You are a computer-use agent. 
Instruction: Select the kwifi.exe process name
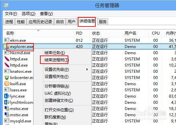[18, 84]
